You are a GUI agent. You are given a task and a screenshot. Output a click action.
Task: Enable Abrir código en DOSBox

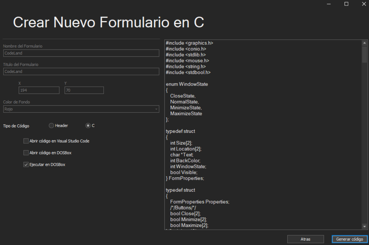pyautogui.click(x=26, y=152)
